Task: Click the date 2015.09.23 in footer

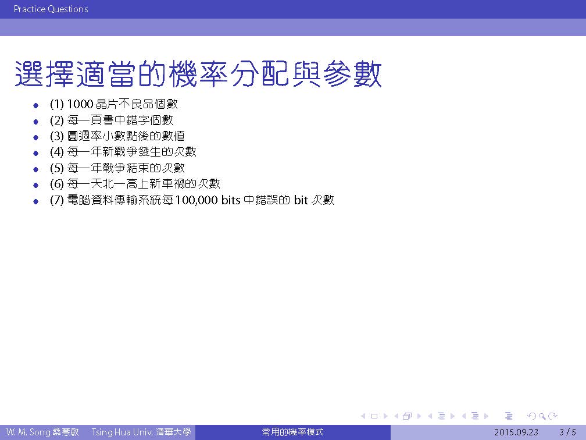Action: (516, 432)
